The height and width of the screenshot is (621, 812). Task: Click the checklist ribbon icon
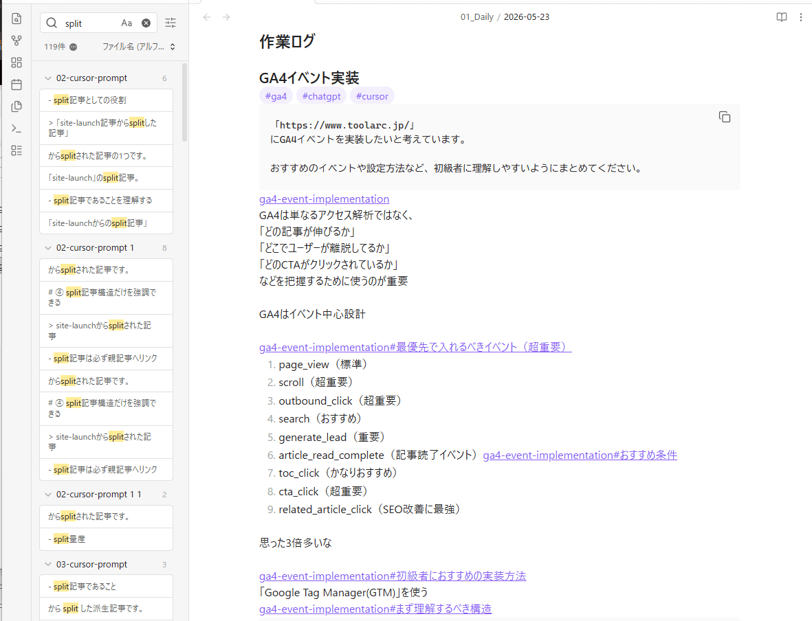click(x=17, y=150)
